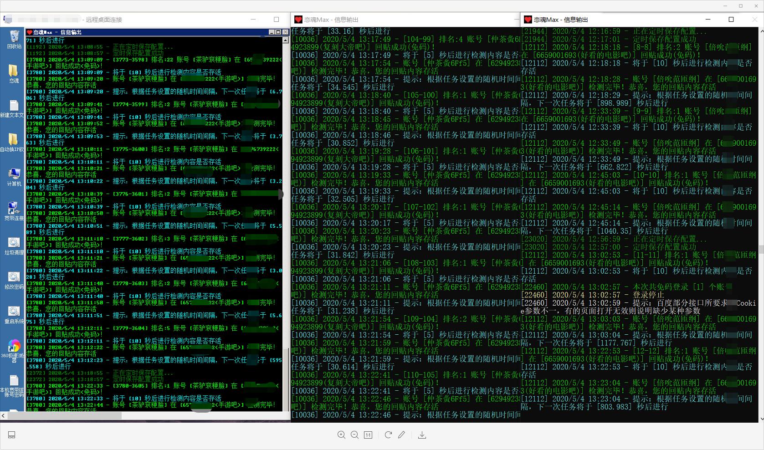The height and width of the screenshot is (450, 764).
Task: Click the vertical scrollbar thumb of the inner 恋魂Max window
Action: 286,379
